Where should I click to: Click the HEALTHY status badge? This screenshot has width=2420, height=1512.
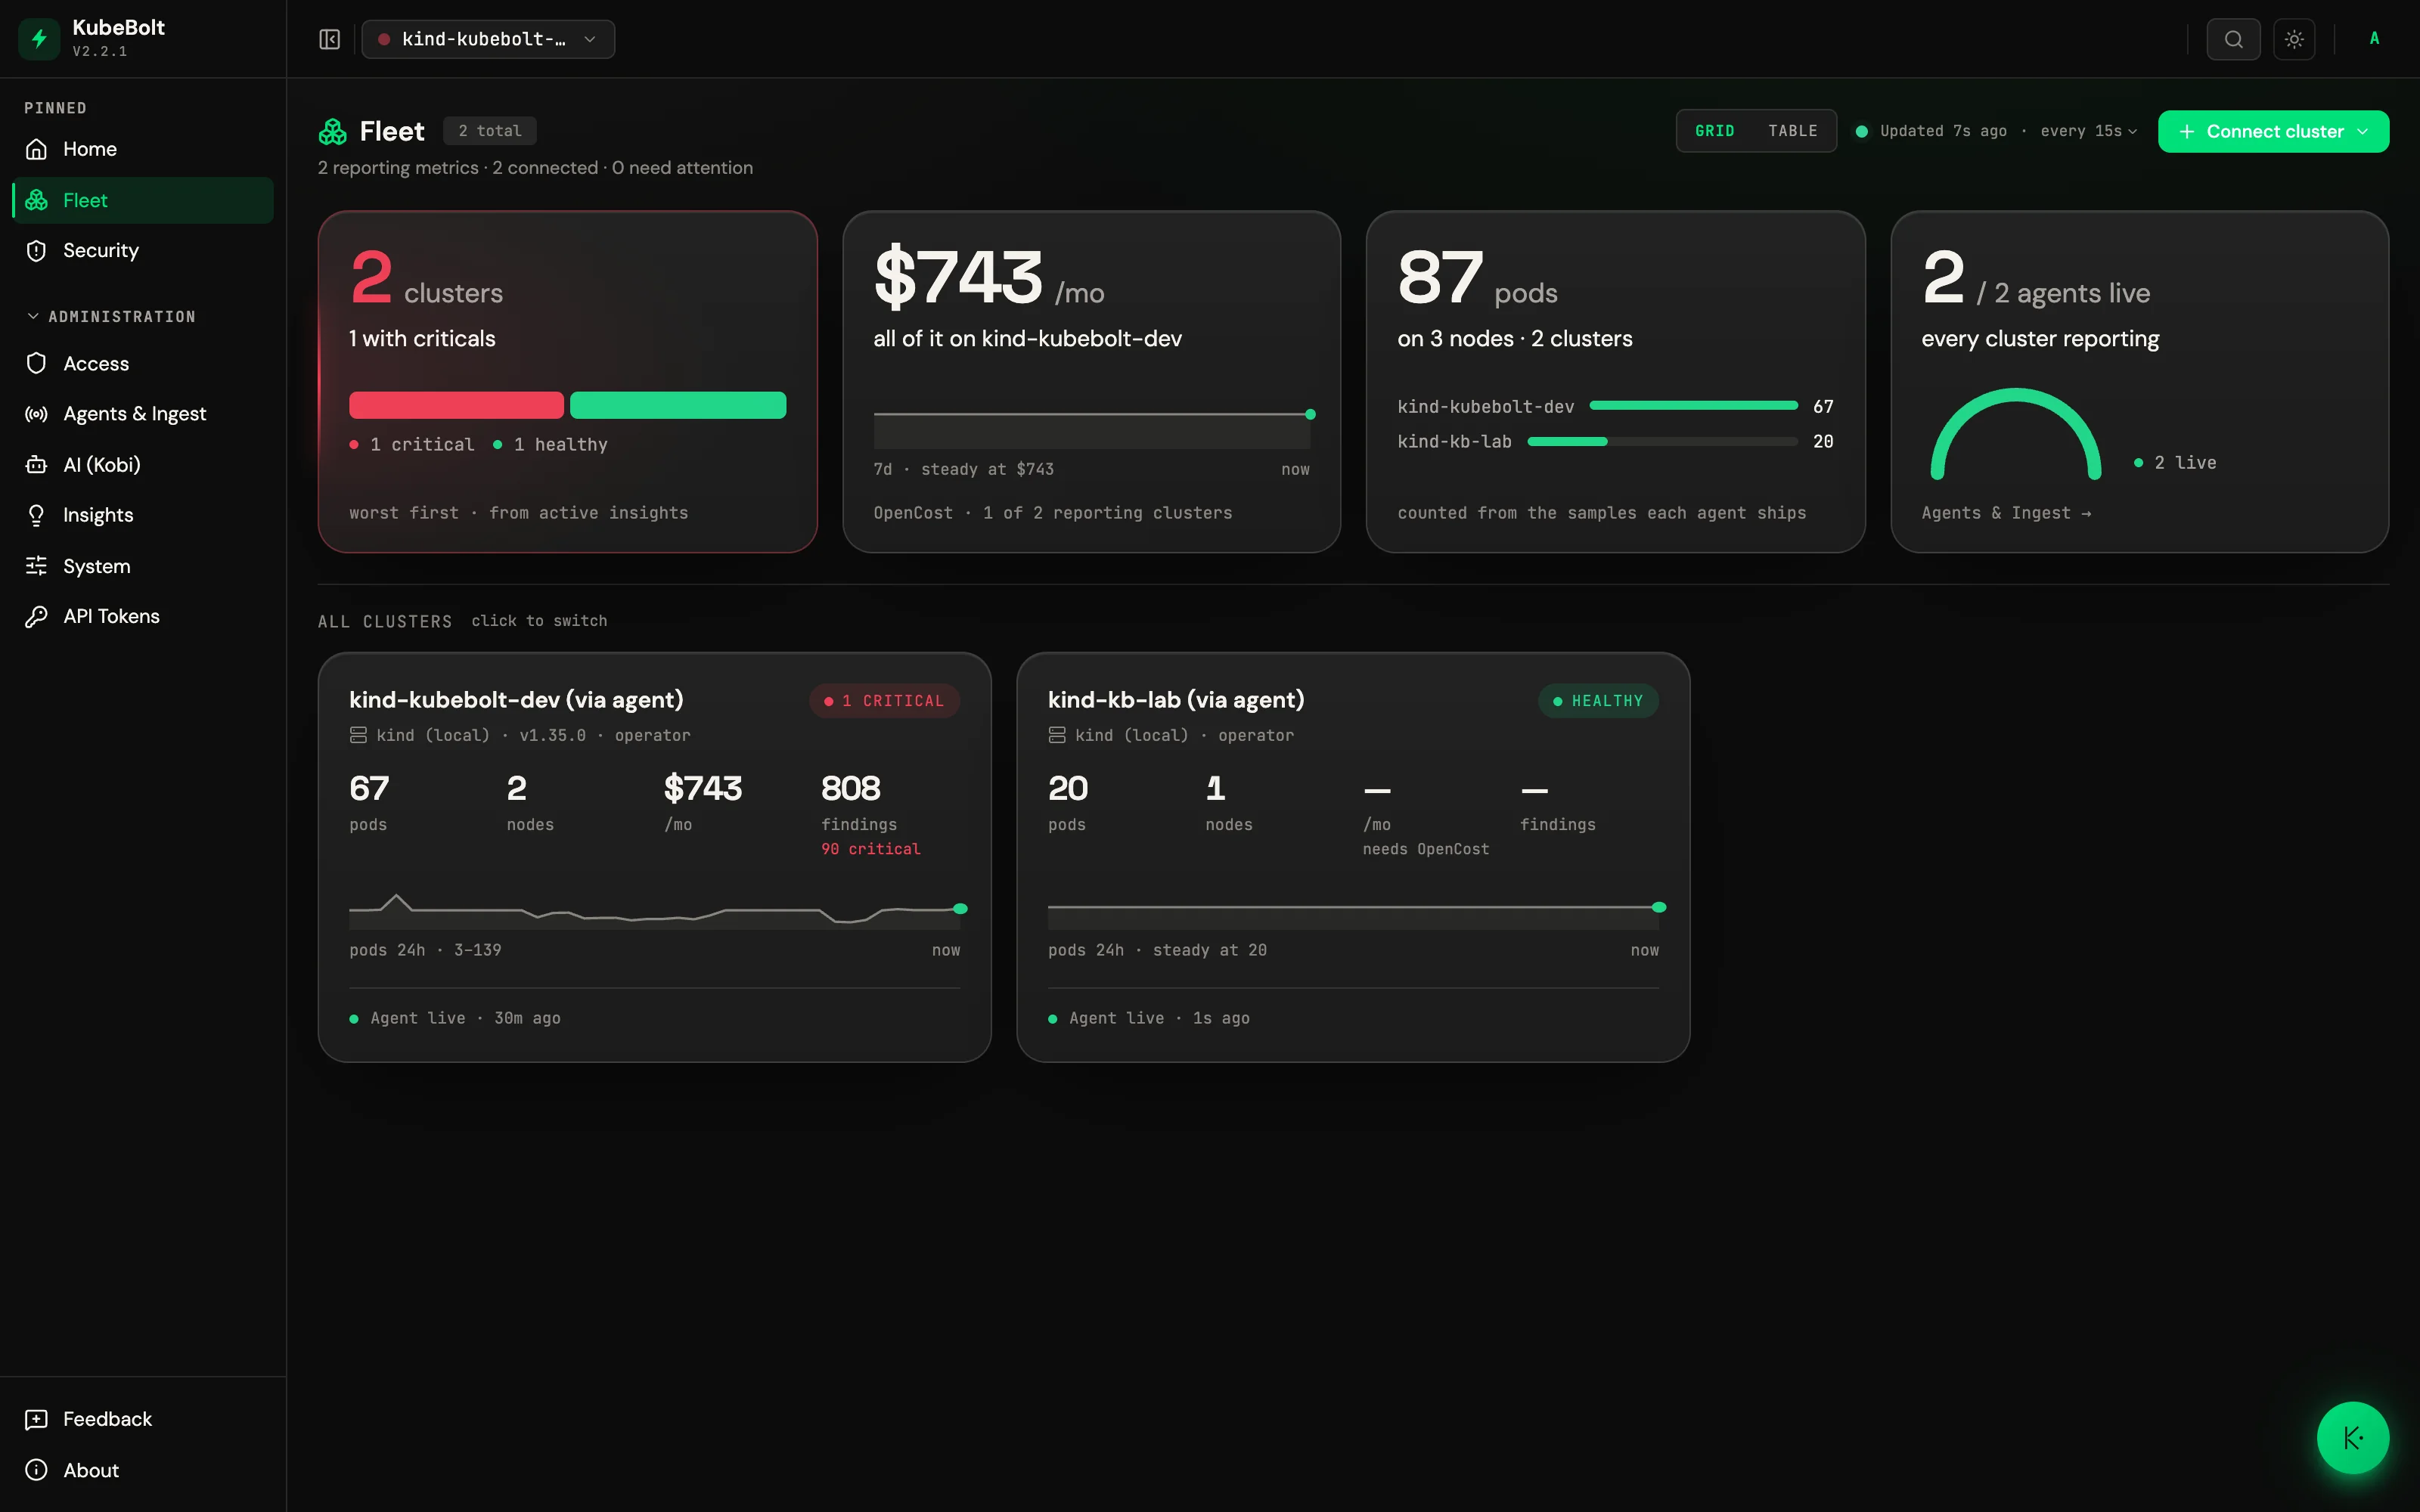point(1598,701)
